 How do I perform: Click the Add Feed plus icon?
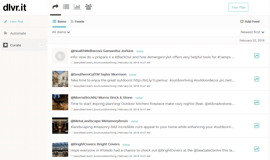tap(242, 21)
